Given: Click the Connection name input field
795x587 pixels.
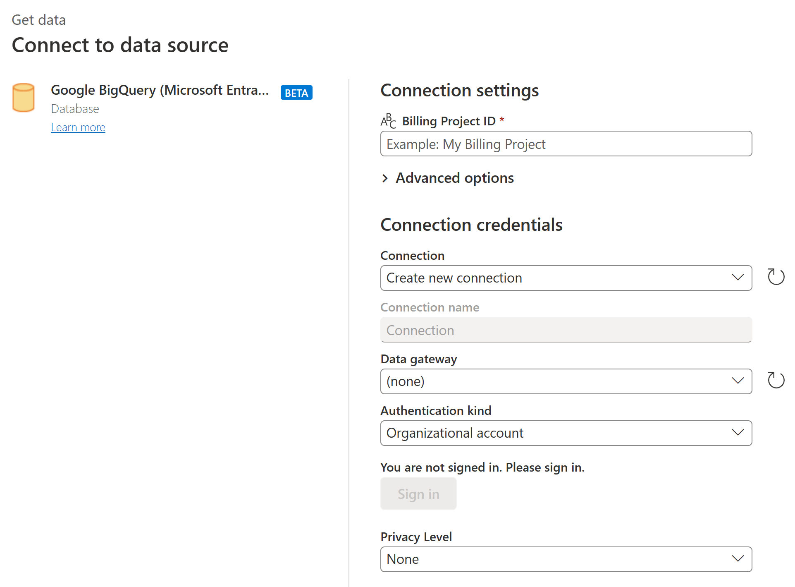Looking at the screenshot, I should tap(566, 330).
